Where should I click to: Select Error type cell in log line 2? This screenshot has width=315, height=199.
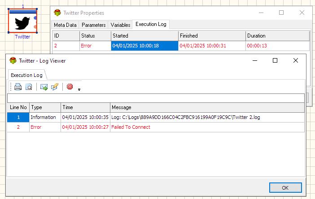[x=45, y=127]
